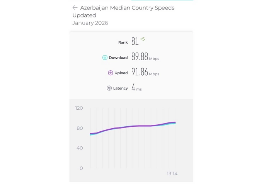Click the January 2026 date text
The width and height of the screenshot is (259, 185).
click(x=90, y=23)
